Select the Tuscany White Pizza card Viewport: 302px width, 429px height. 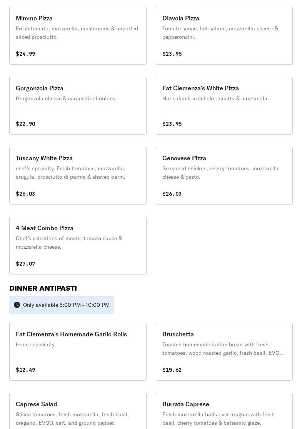[78, 176]
